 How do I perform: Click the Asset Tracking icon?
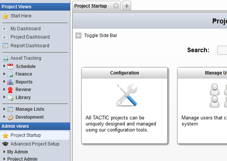(5, 59)
